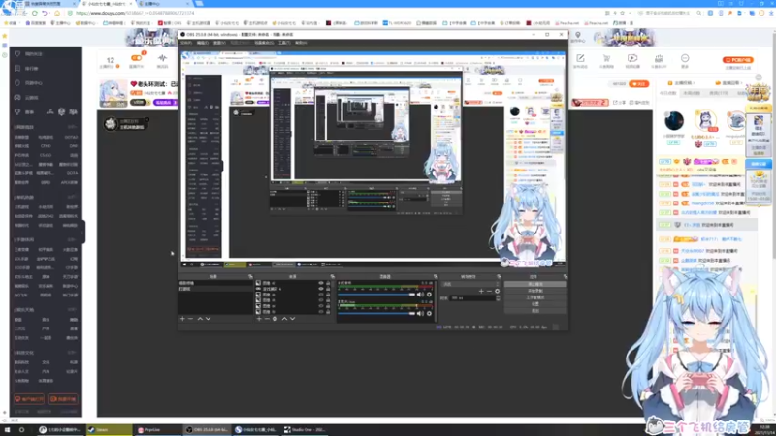Move selected OBS scene down
This screenshot has height=436, width=776.
[208, 319]
